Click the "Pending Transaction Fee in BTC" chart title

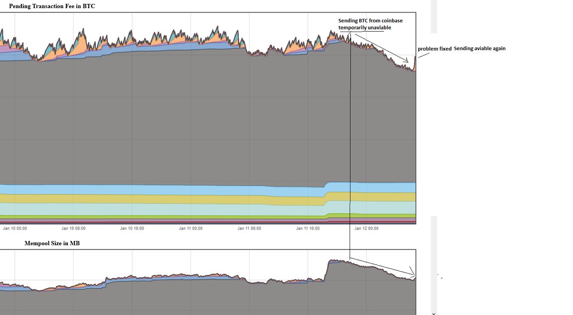(x=52, y=6)
